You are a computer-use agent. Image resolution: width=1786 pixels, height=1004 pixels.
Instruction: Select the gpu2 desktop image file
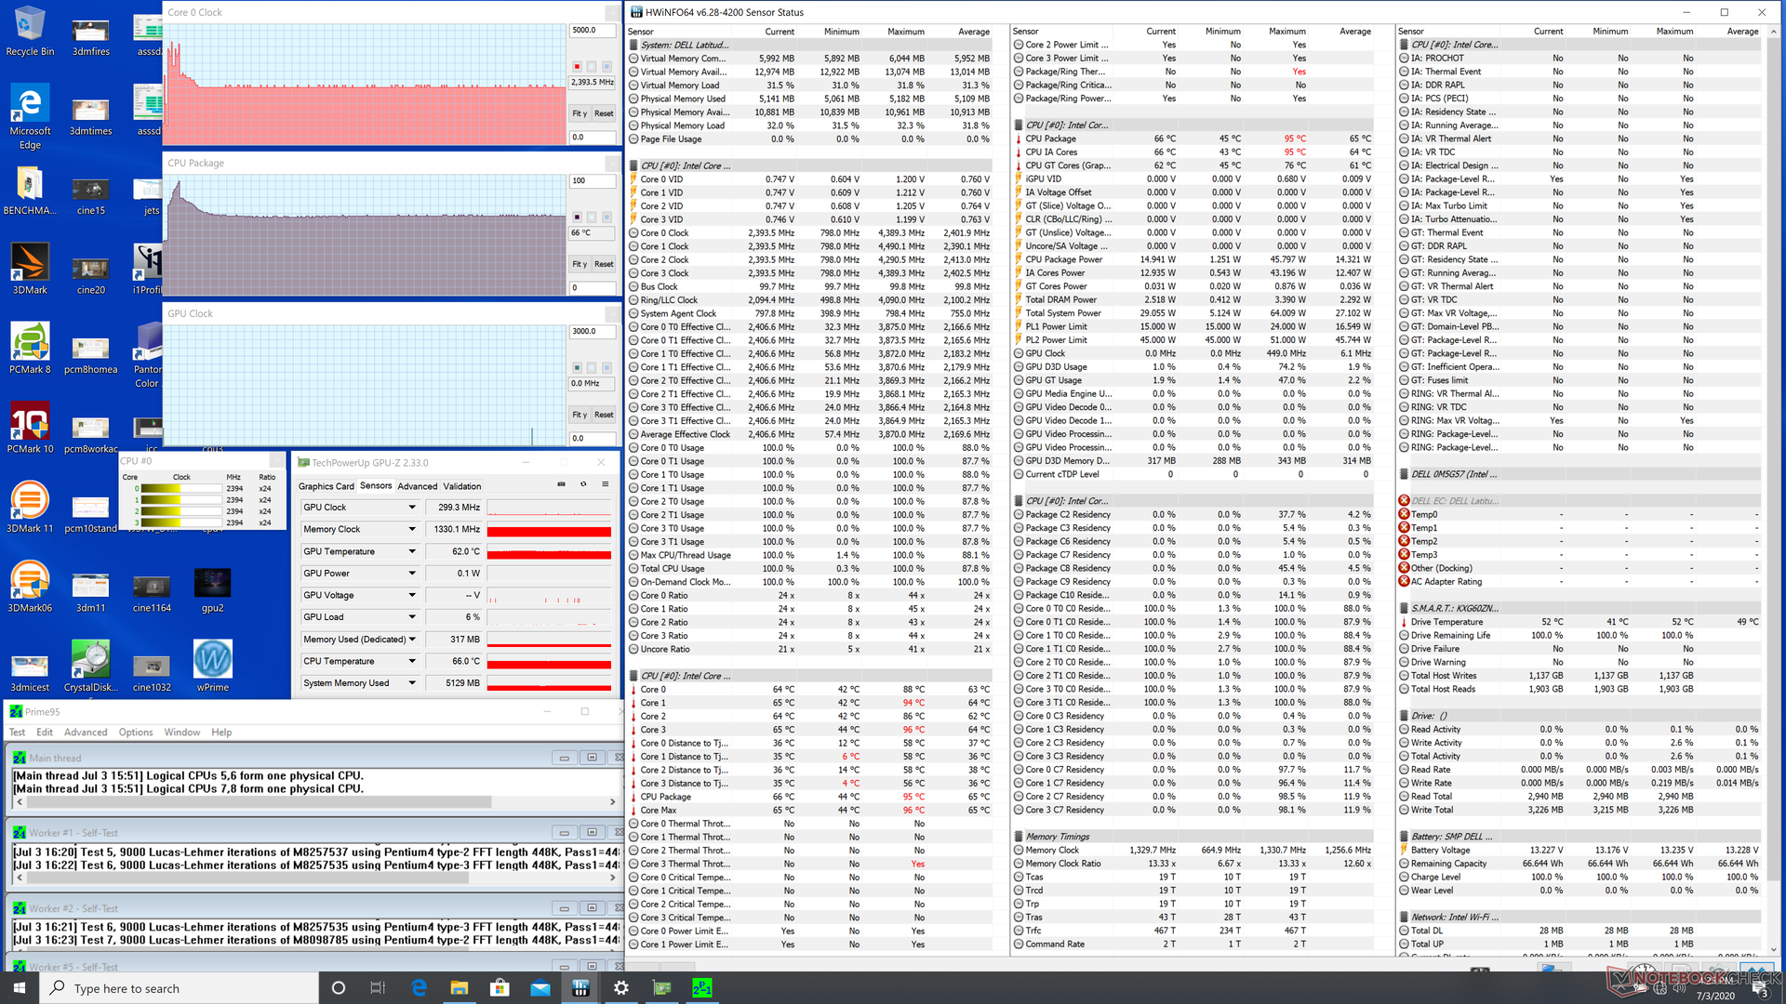tap(212, 589)
